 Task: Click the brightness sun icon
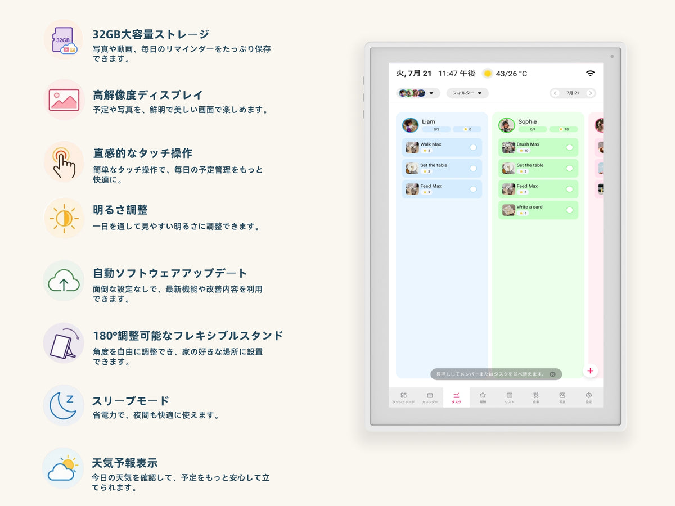(x=64, y=218)
